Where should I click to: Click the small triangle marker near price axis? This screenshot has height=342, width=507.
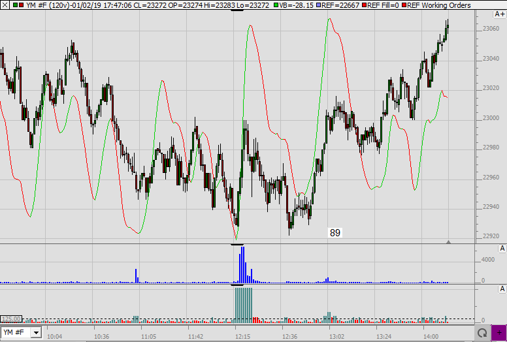pos(448,241)
